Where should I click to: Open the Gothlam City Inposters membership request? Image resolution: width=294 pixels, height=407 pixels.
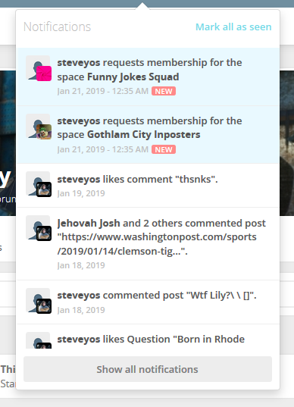149,134
